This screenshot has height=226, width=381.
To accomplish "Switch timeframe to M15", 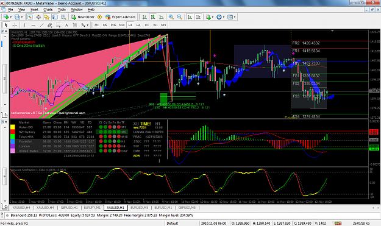I will pos(113,25).
